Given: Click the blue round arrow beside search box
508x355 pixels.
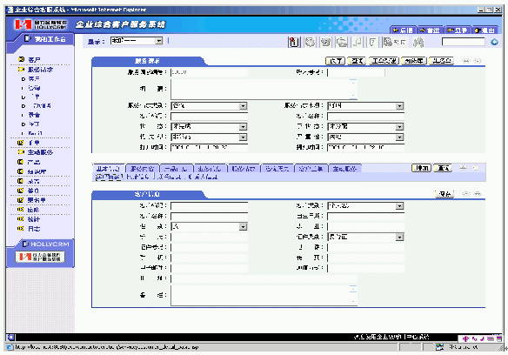Looking at the screenshot, I should (x=494, y=42).
